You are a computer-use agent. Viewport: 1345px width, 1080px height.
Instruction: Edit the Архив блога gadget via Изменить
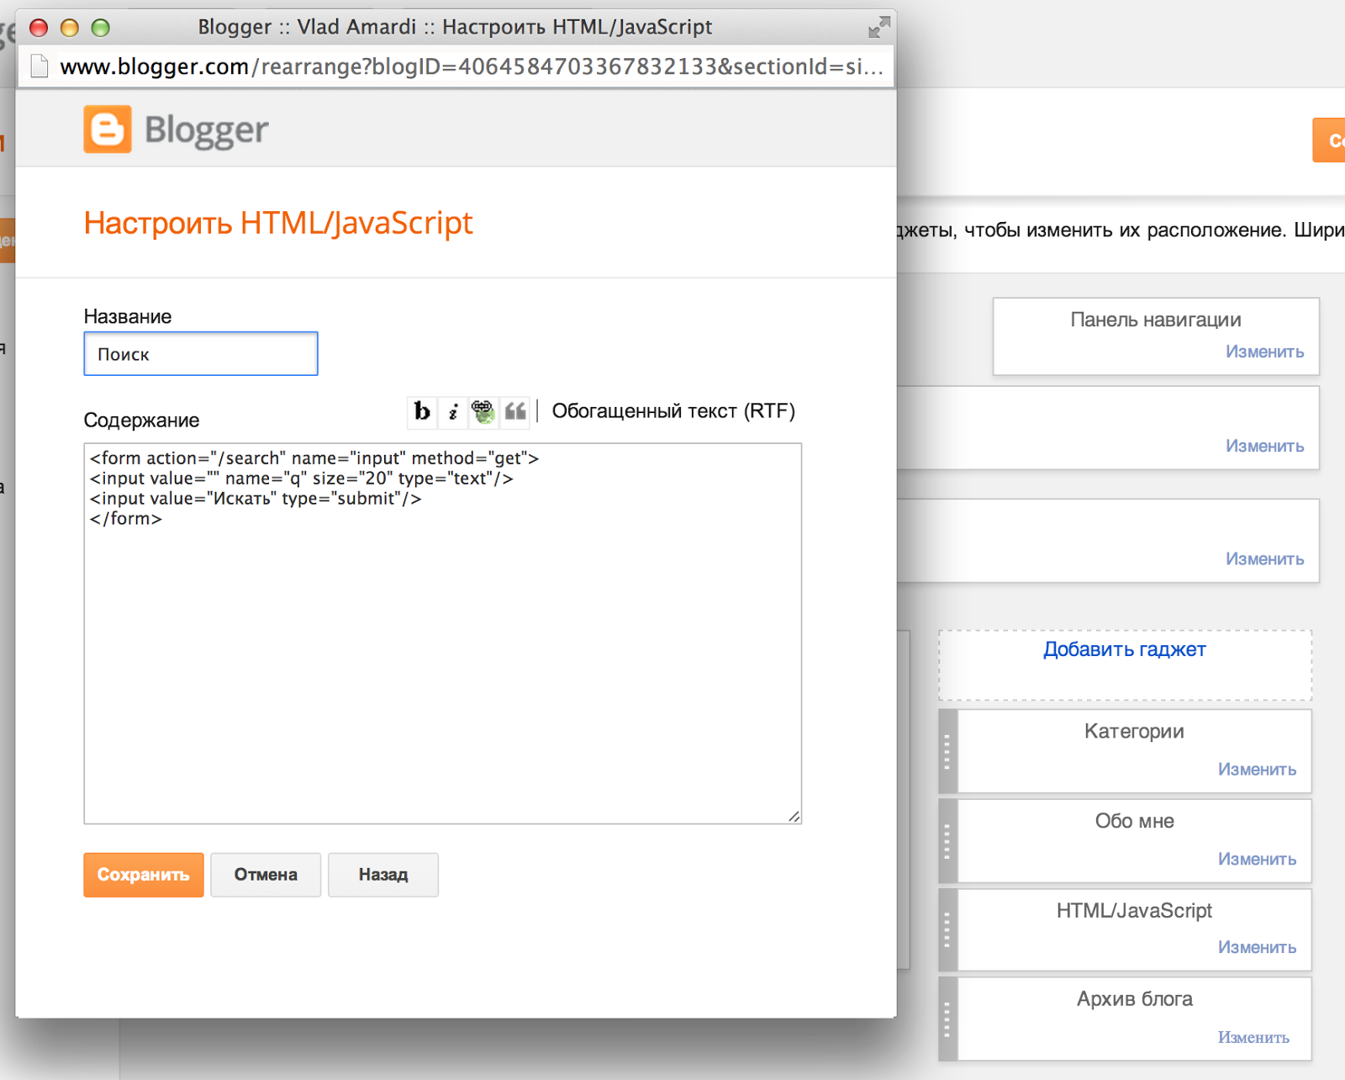1253,1037
